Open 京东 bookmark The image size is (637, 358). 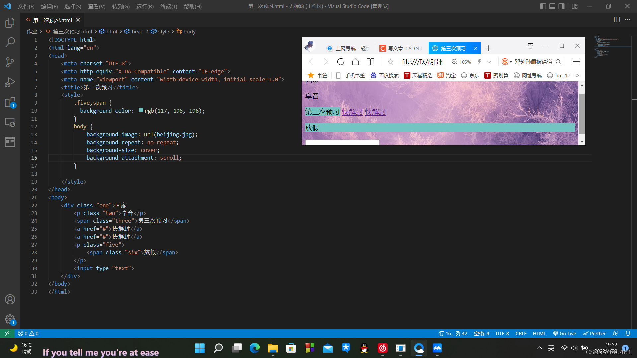[x=470, y=76]
